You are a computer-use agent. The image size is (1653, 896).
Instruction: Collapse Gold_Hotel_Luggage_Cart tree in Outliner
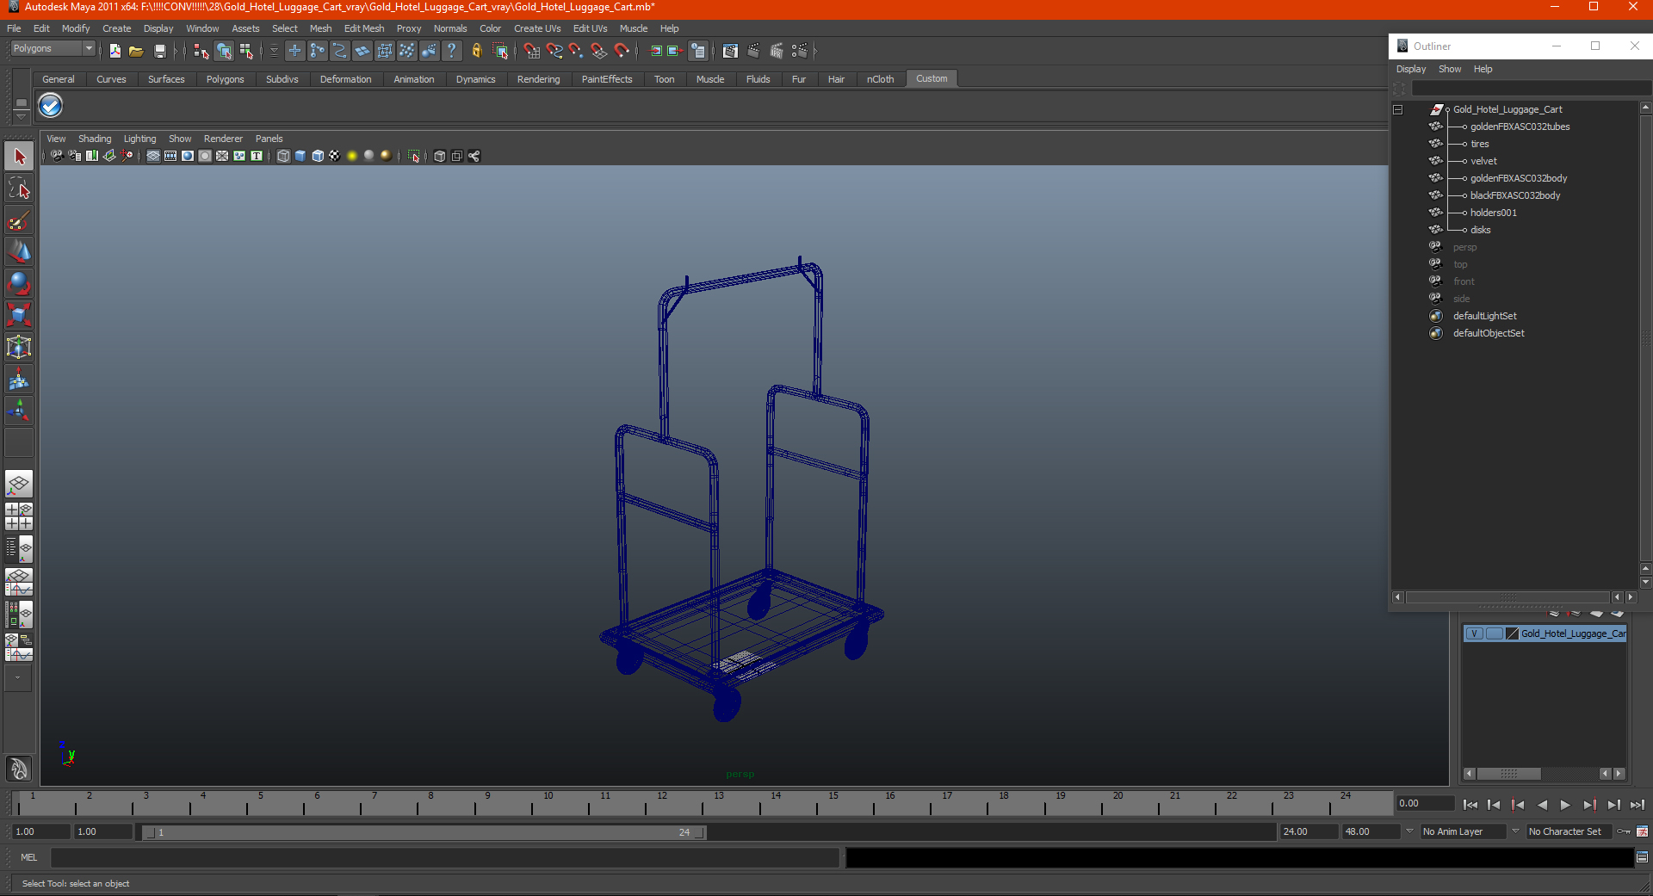(x=1398, y=109)
